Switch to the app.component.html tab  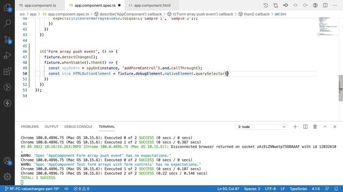152,5
